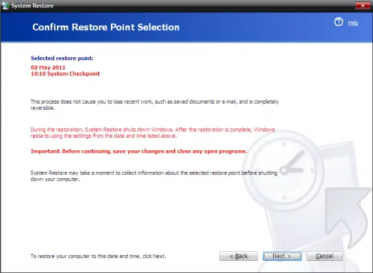The width and height of the screenshot is (373, 273).
Task: Open the Help link in header
Action: 353,23
